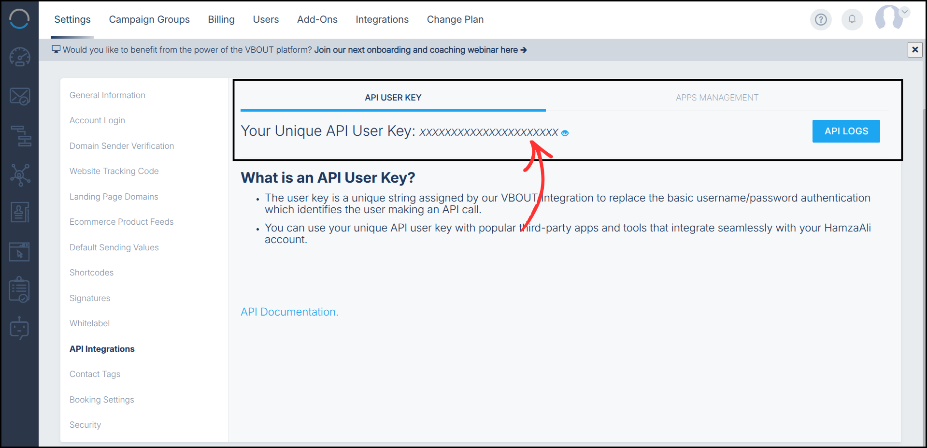This screenshot has width=927, height=448.
Task: Open the Automations workflow icon in sidebar
Action: (19, 136)
